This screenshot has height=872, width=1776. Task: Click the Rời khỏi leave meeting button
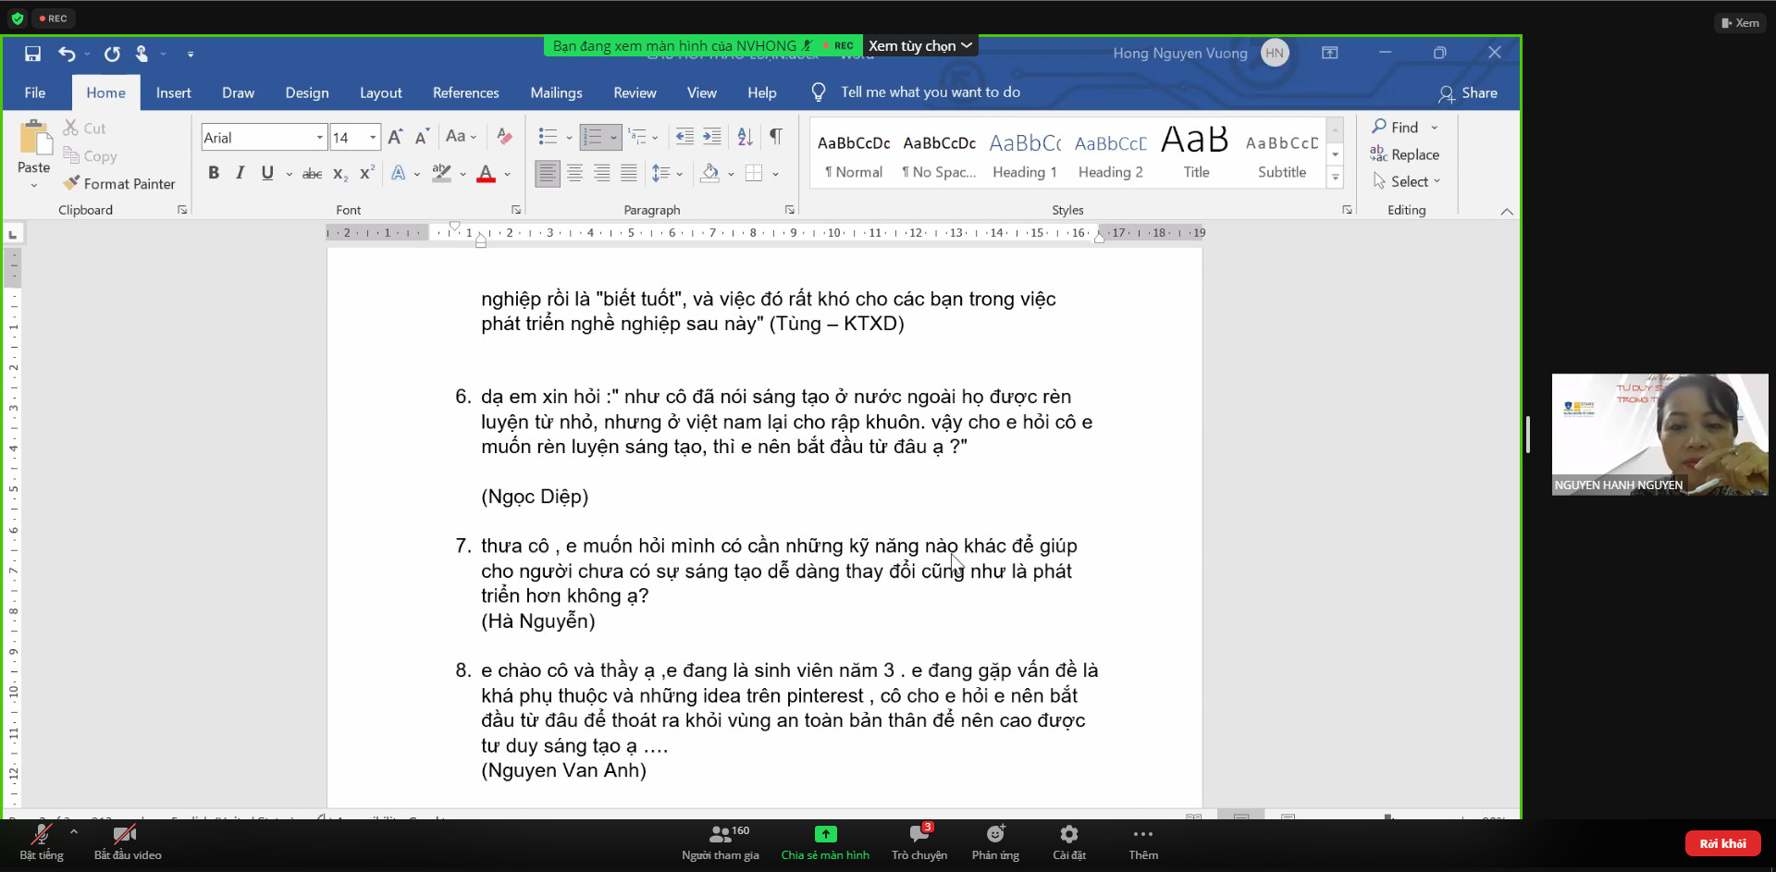point(1721,843)
